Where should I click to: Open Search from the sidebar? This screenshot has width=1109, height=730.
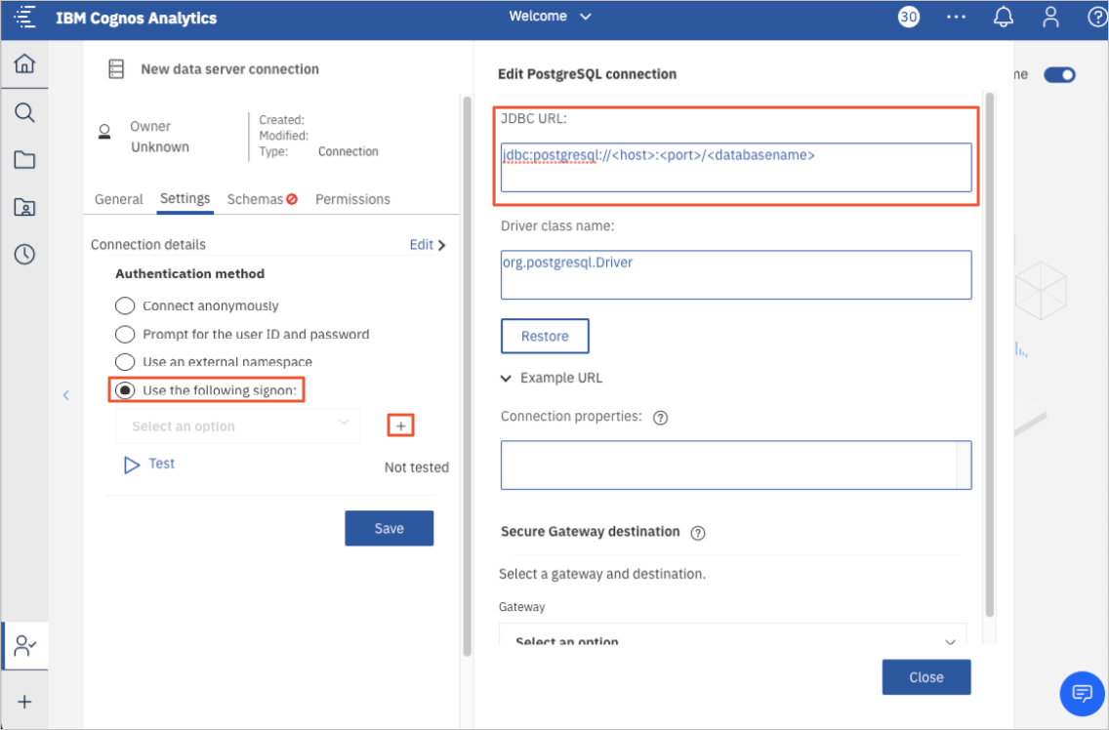(24, 112)
